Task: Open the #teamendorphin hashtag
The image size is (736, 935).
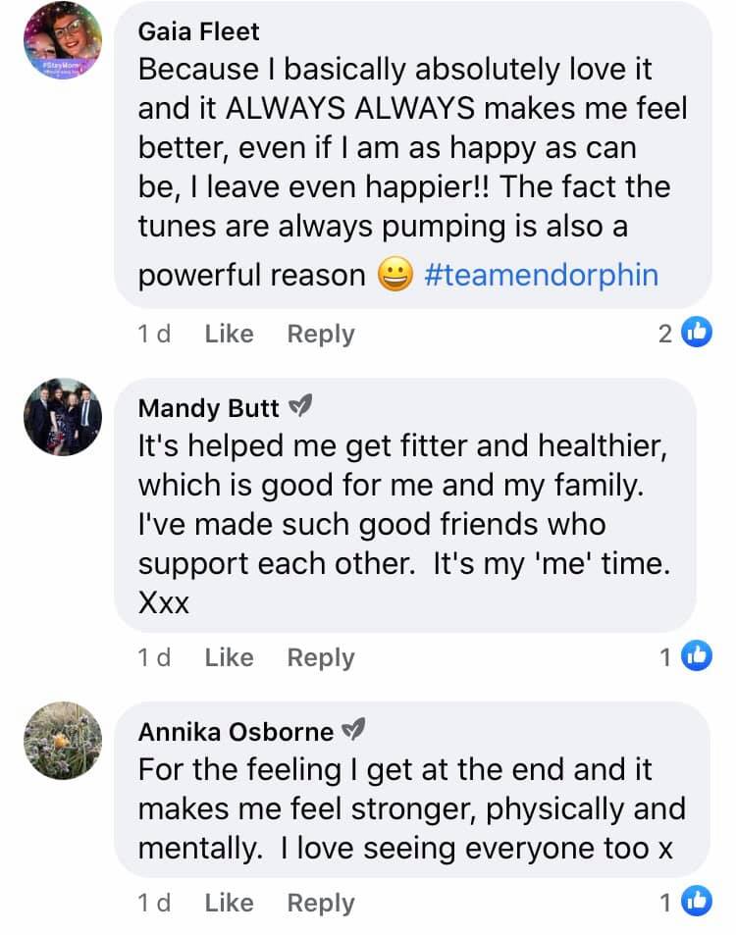Action: [541, 275]
